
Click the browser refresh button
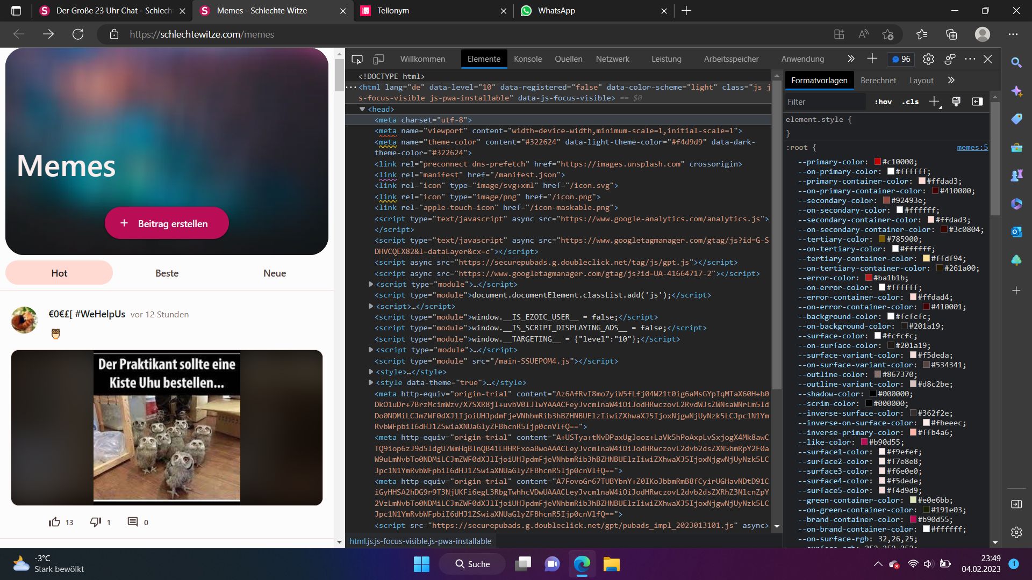[78, 34]
